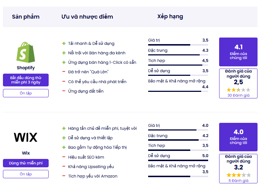The width and height of the screenshot is (259, 187).
Task: Click the Shopify user rating stars
Action: (x=239, y=90)
